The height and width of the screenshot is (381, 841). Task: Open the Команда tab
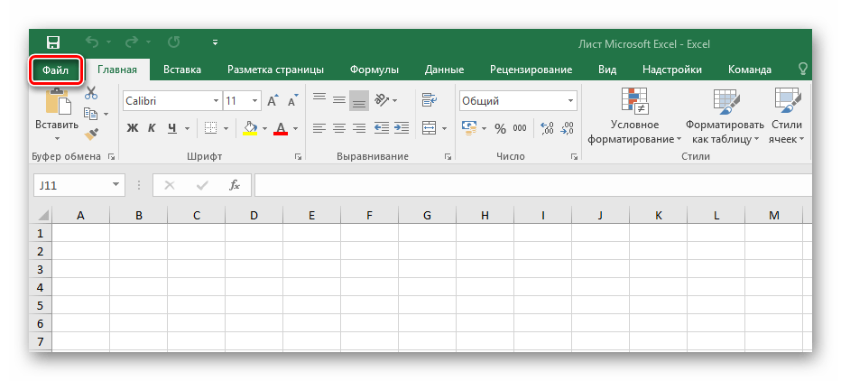[750, 70]
